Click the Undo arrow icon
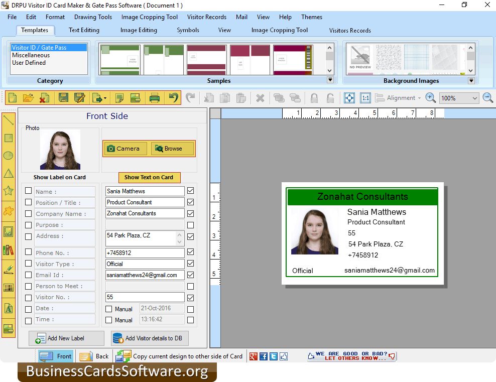Image resolution: width=496 pixels, height=382 pixels. point(173,98)
